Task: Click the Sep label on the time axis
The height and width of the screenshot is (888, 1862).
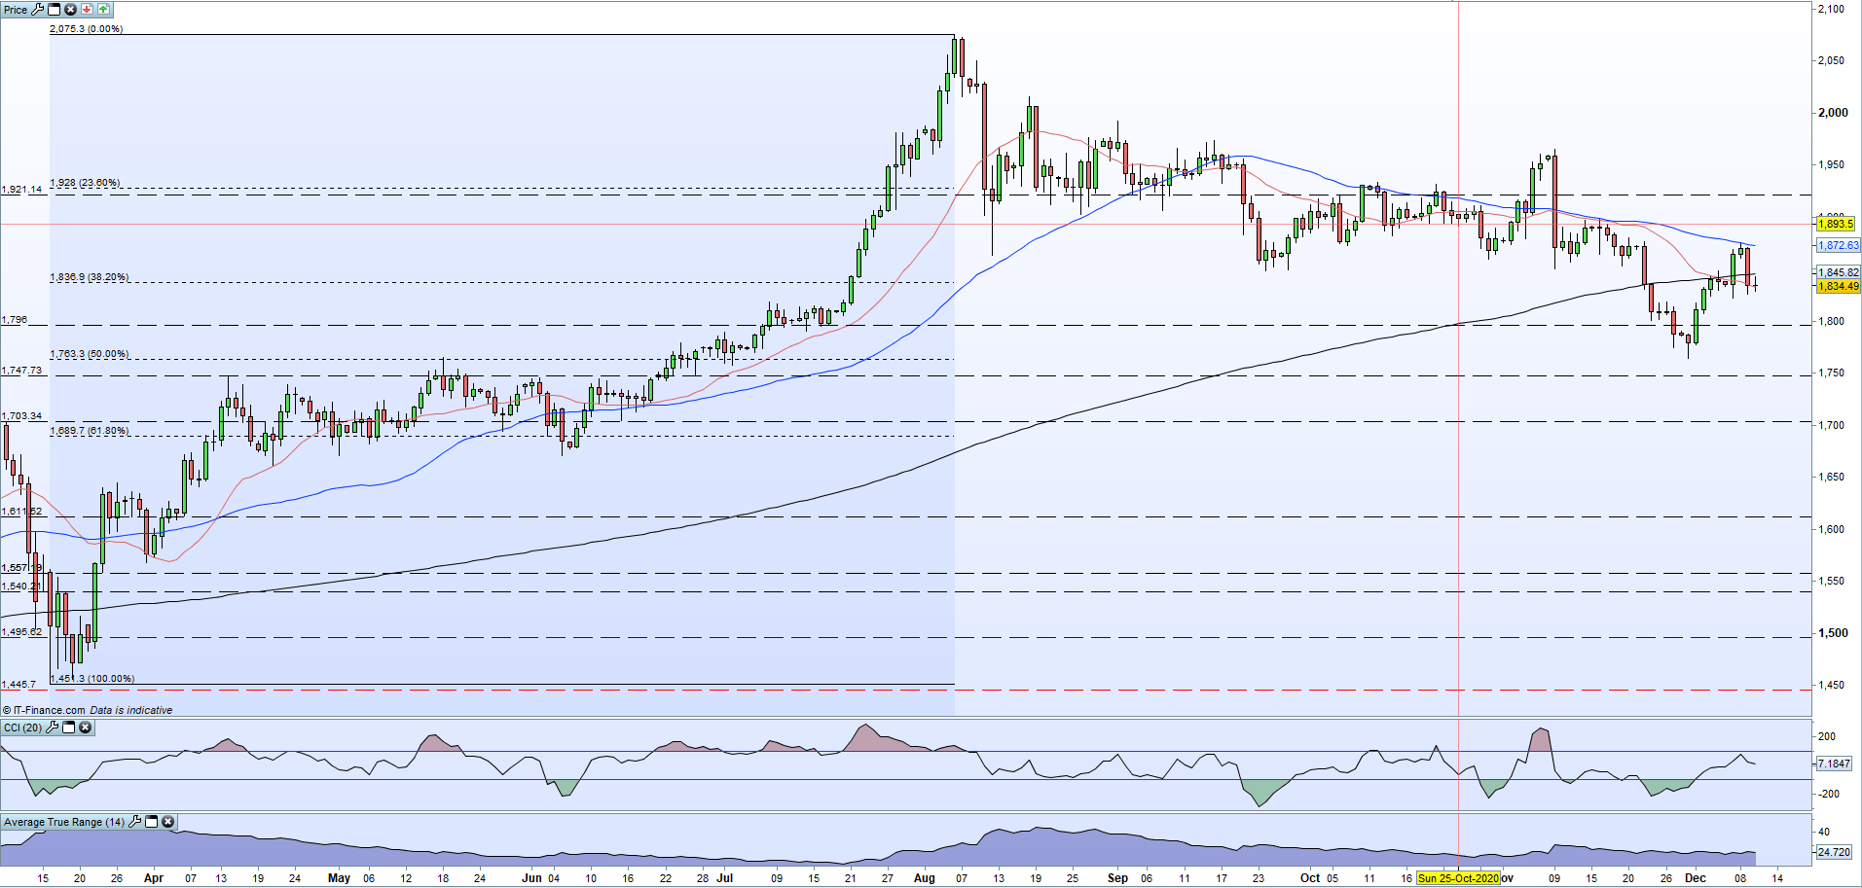Action: coord(1117,878)
